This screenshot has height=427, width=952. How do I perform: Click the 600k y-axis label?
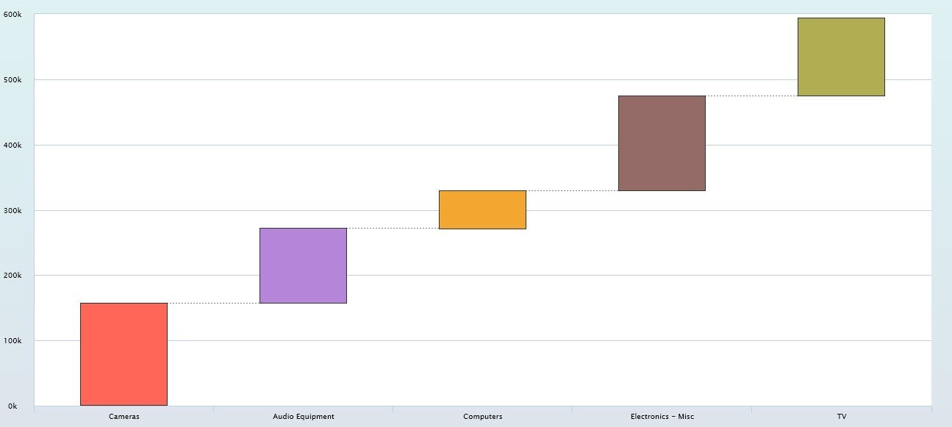coord(12,15)
